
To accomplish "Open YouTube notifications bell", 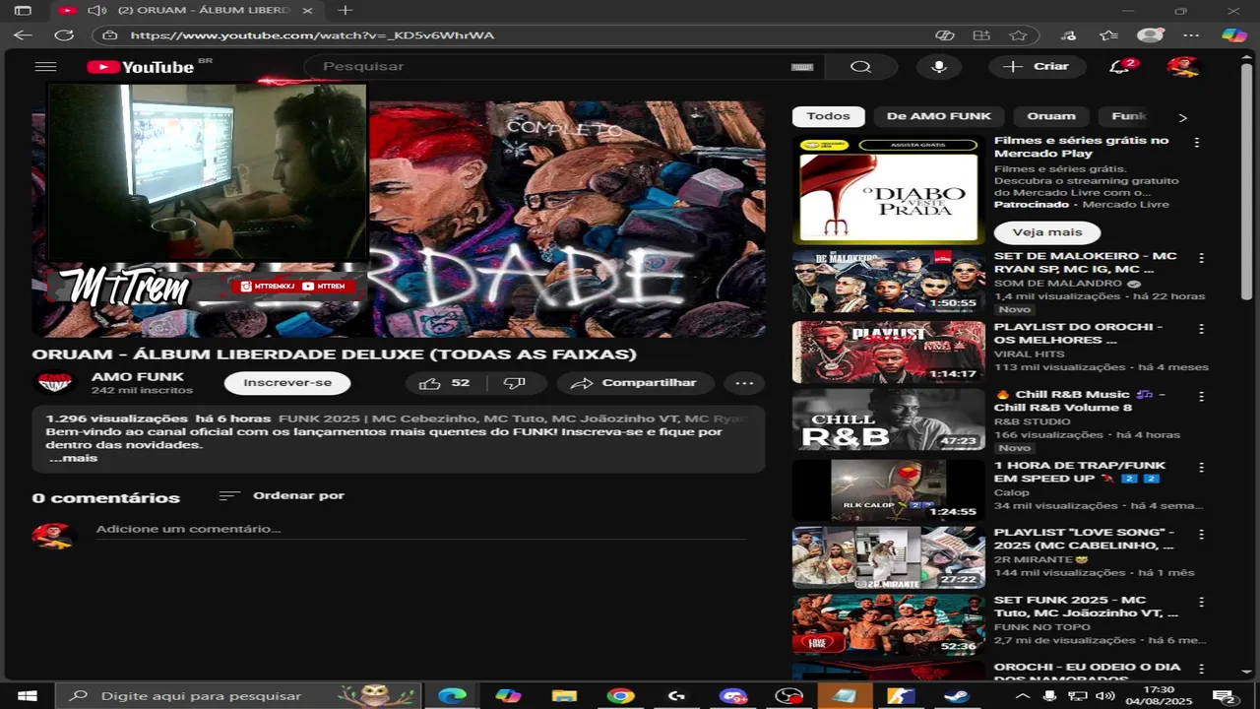I will [1120, 67].
